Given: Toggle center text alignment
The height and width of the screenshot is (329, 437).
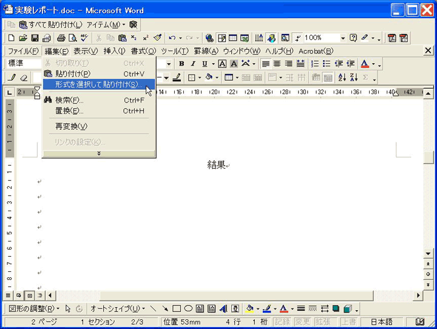Looking at the screenshot, I should coord(277,64).
